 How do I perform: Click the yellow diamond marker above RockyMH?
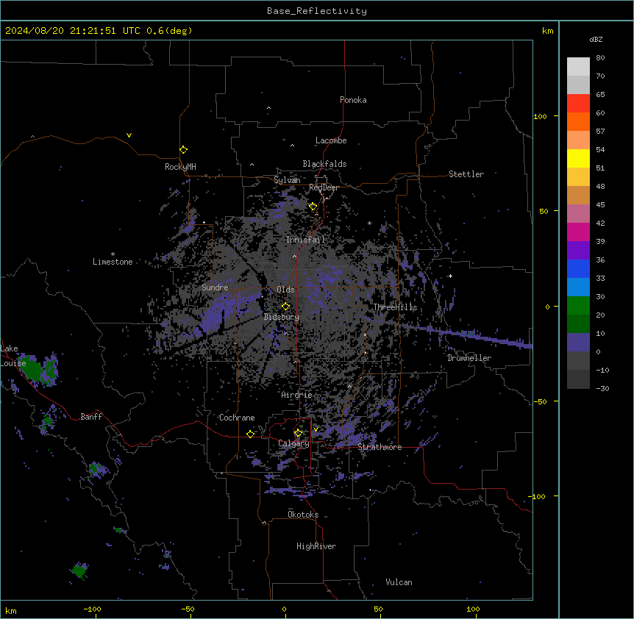tap(183, 149)
